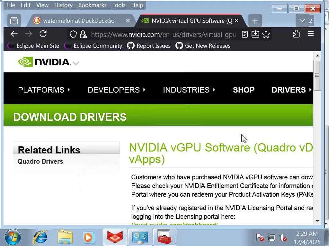Screen dimensions: 329x246
Task: Close the watermelon at DuckDuckGo tab
Action: tap(128, 20)
